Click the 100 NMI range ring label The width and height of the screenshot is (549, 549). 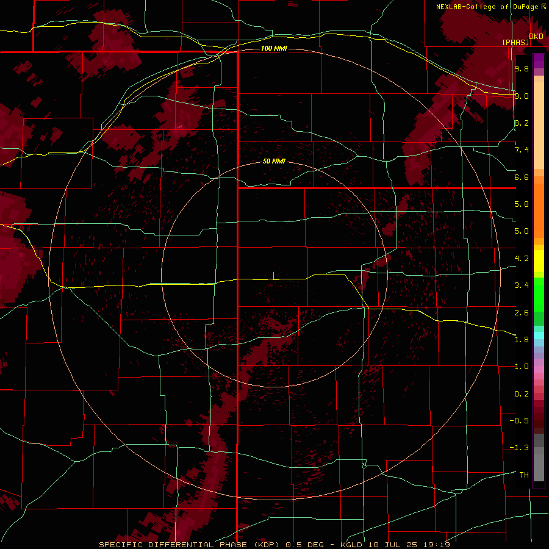tap(274, 48)
